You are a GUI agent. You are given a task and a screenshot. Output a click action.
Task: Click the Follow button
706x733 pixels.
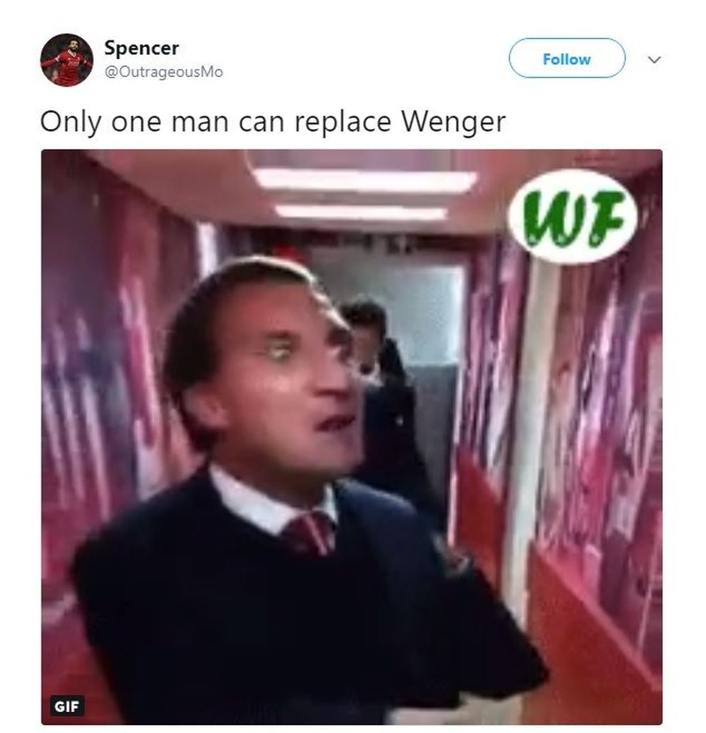[567, 58]
